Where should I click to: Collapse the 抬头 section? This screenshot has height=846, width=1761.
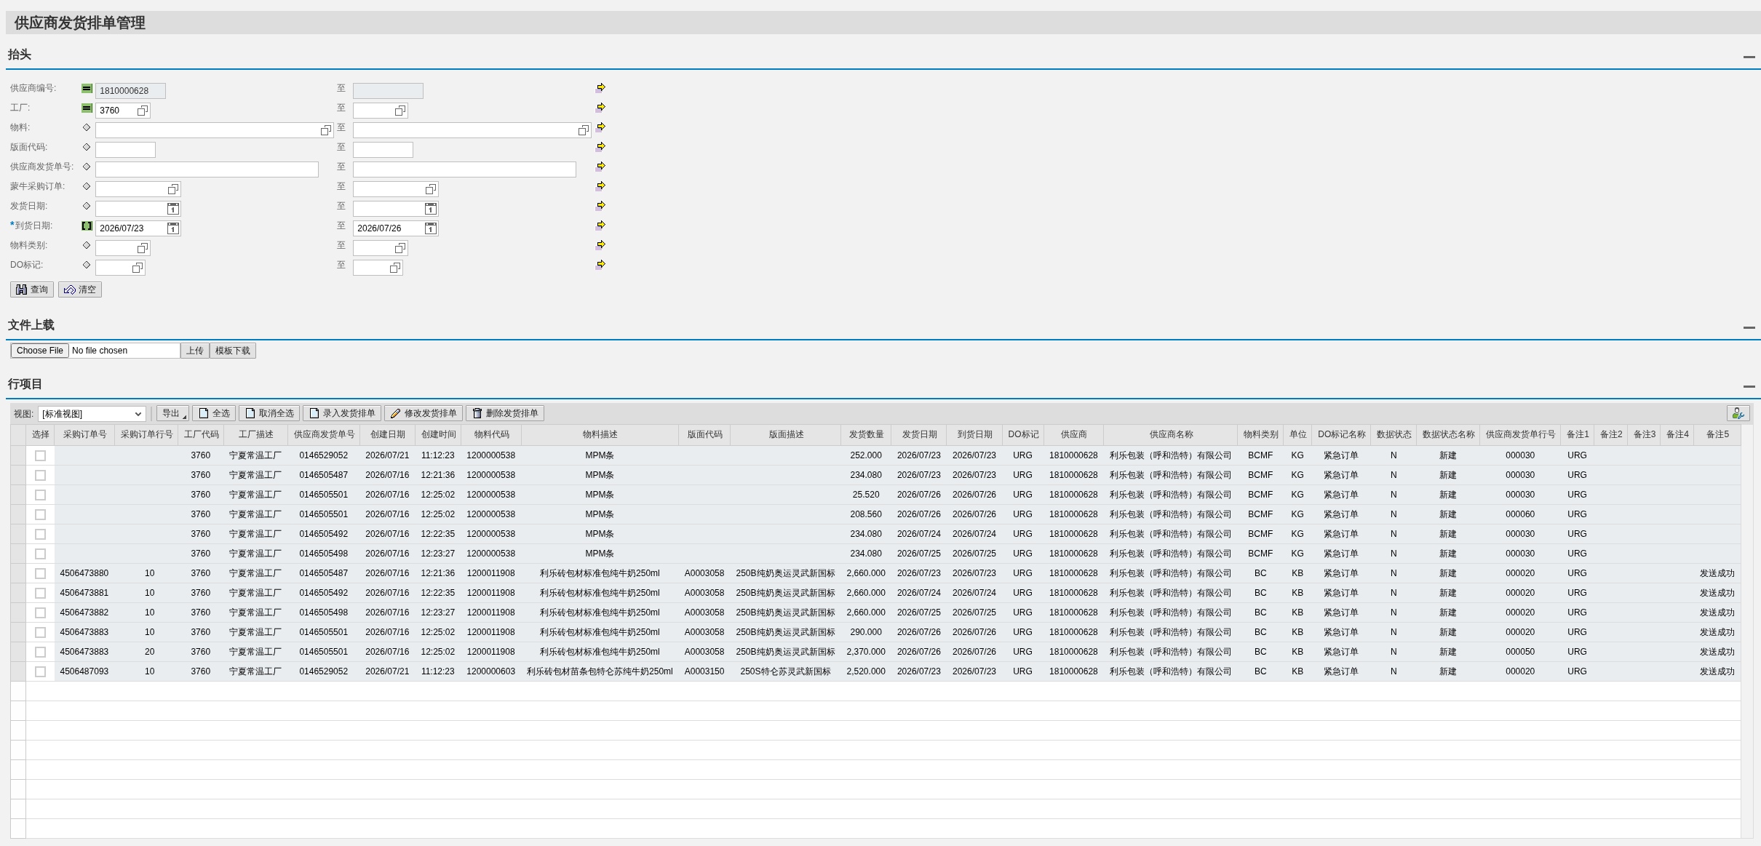pyautogui.click(x=1749, y=57)
